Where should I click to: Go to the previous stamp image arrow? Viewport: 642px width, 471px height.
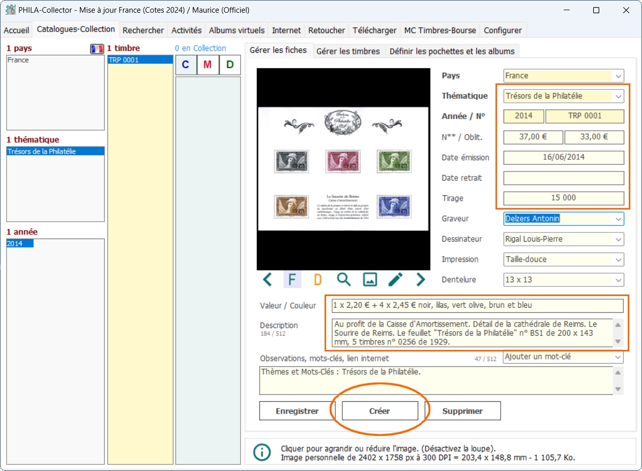click(x=268, y=279)
